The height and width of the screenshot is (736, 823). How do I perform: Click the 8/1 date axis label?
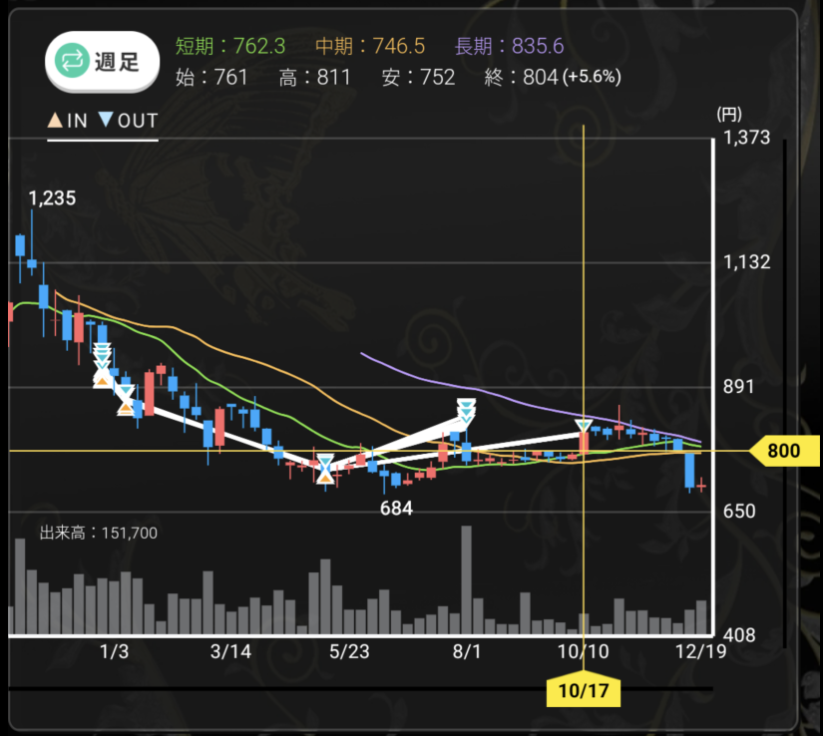[x=467, y=651]
